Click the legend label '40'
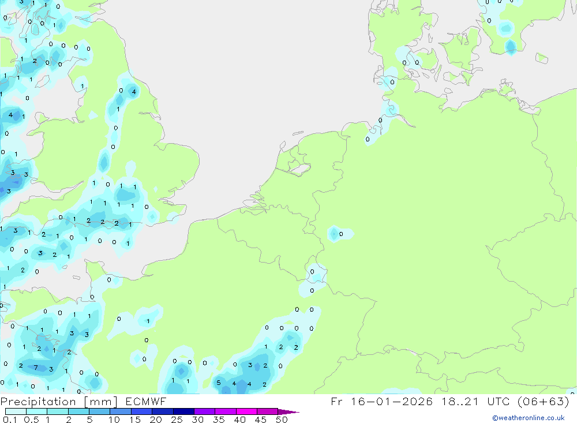Viewport: 577px width, 423px height. [240, 420]
